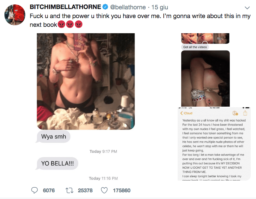Screen dimensions: 256x199
Task: Go back via the iCloud chevron link
Action: pos(186,113)
